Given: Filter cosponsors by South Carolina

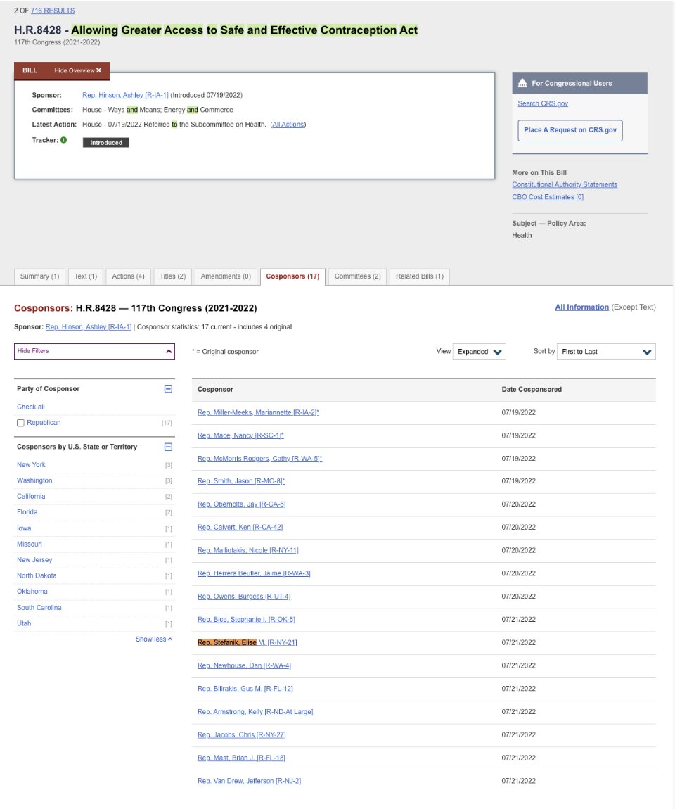Looking at the screenshot, I should click(x=39, y=608).
